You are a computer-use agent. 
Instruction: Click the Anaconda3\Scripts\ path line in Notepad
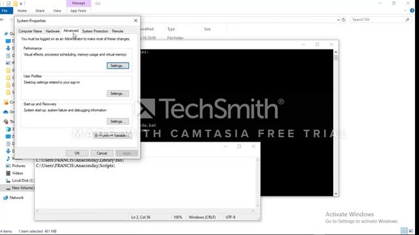tap(75, 166)
